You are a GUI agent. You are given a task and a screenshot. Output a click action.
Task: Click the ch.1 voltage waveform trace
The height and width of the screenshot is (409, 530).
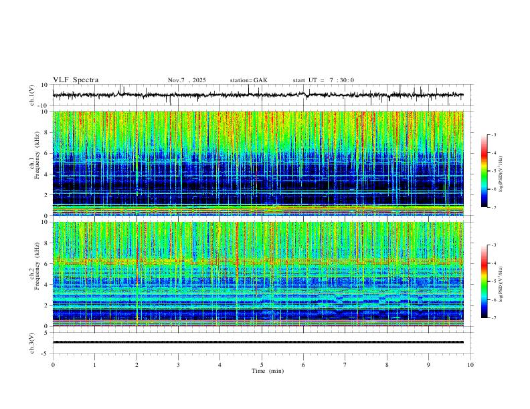(x=258, y=95)
